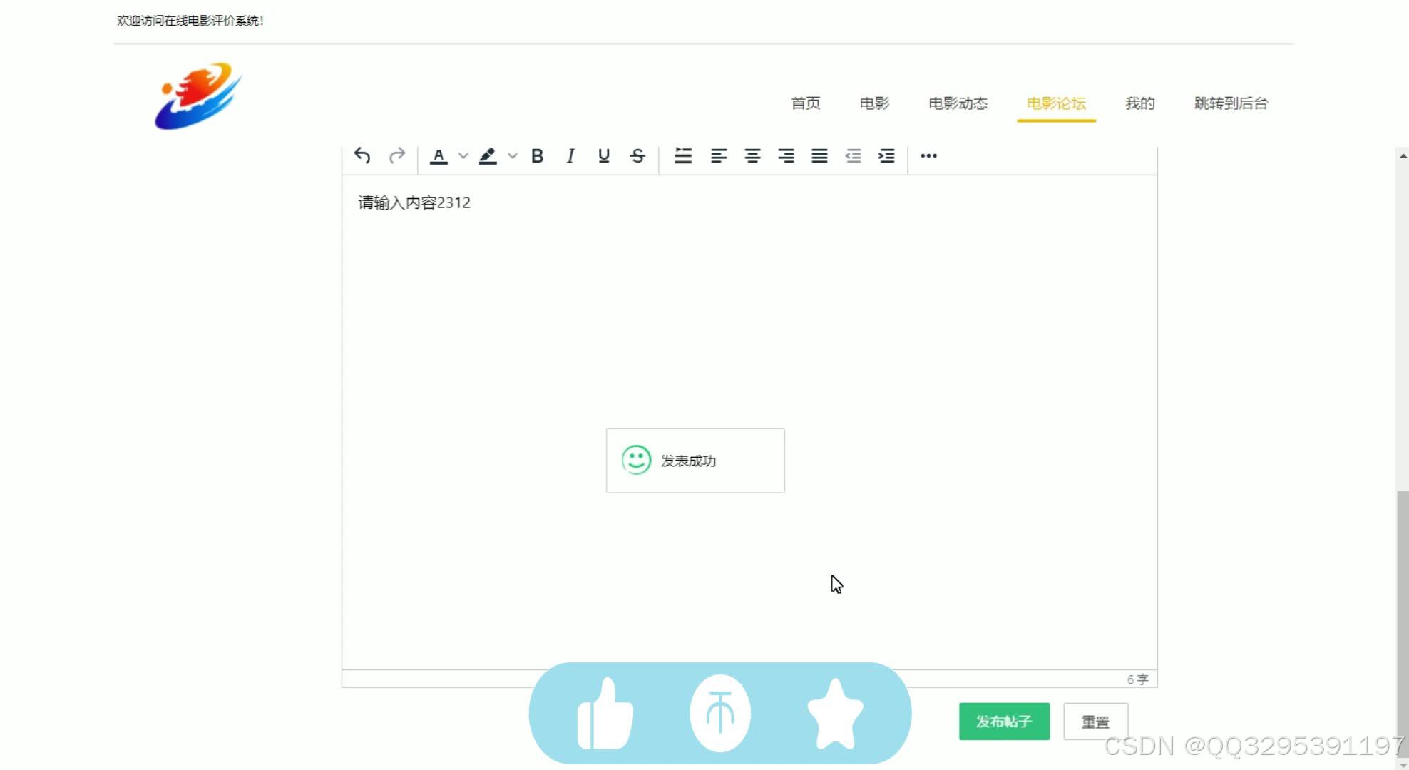Click the site logo image
Viewport: 1409px width, 770px height.
pos(198,96)
